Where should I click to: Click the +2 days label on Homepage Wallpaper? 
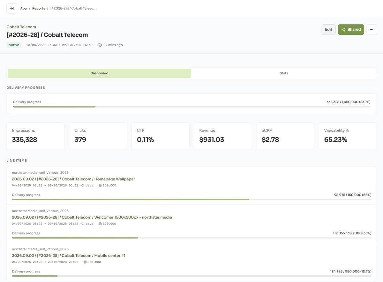86,186
